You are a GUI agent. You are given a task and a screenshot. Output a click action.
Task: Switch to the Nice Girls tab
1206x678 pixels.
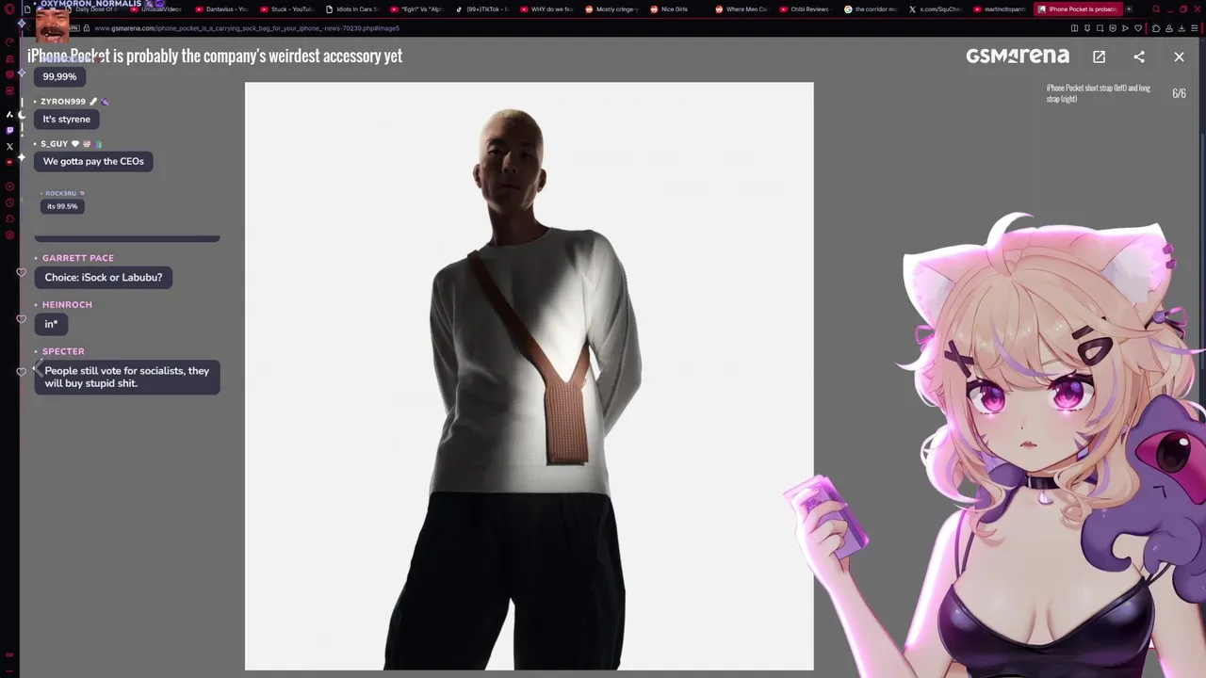coord(678,9)
